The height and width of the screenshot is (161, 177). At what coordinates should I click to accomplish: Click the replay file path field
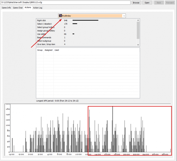tap(66, 3)
